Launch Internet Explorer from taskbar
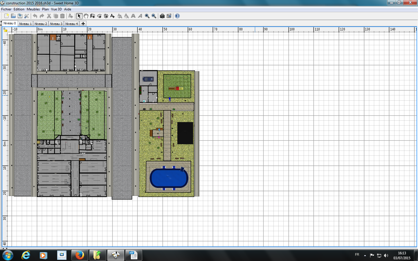 26,255
